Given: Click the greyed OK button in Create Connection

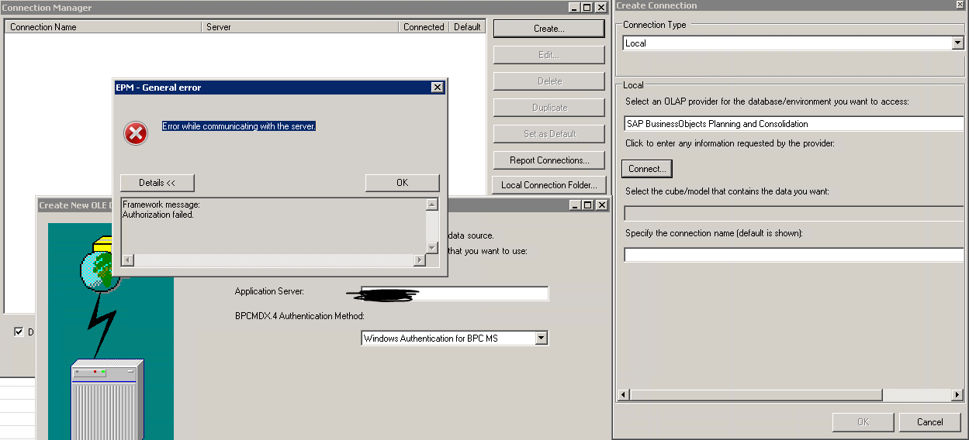Looking at the screenshot, I should [863, 422].
